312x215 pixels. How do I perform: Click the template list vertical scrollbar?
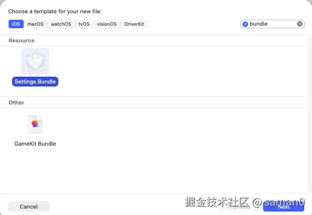point(309,114)
